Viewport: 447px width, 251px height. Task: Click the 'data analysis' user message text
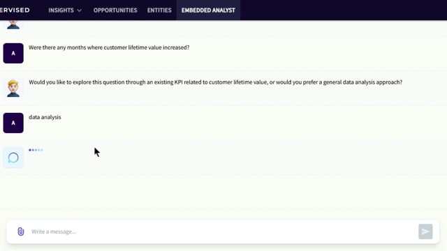[x=45, y=117]
